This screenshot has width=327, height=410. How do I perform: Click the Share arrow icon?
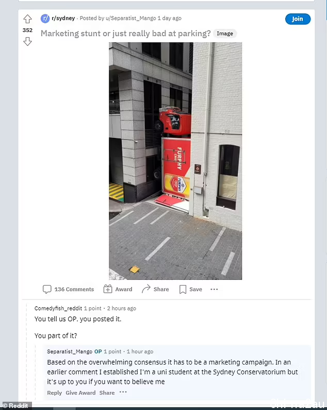coord(146,289)
